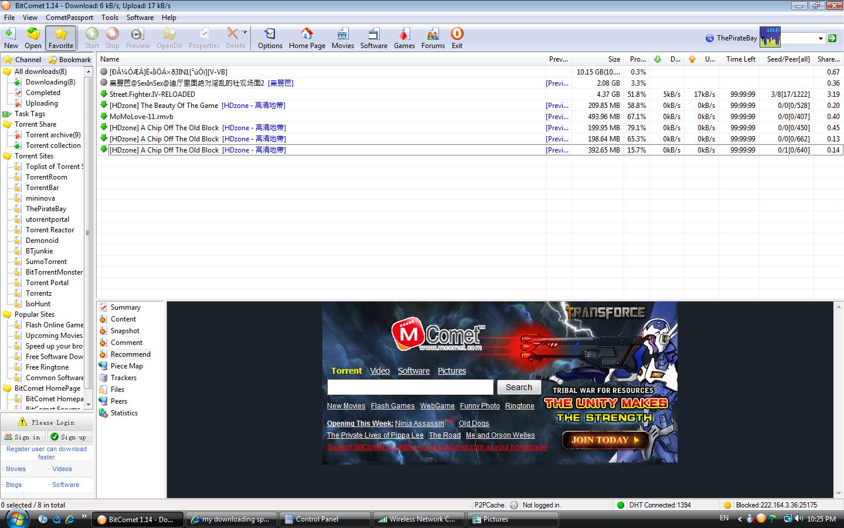
Task: Open the View menu
Action: 30,18
